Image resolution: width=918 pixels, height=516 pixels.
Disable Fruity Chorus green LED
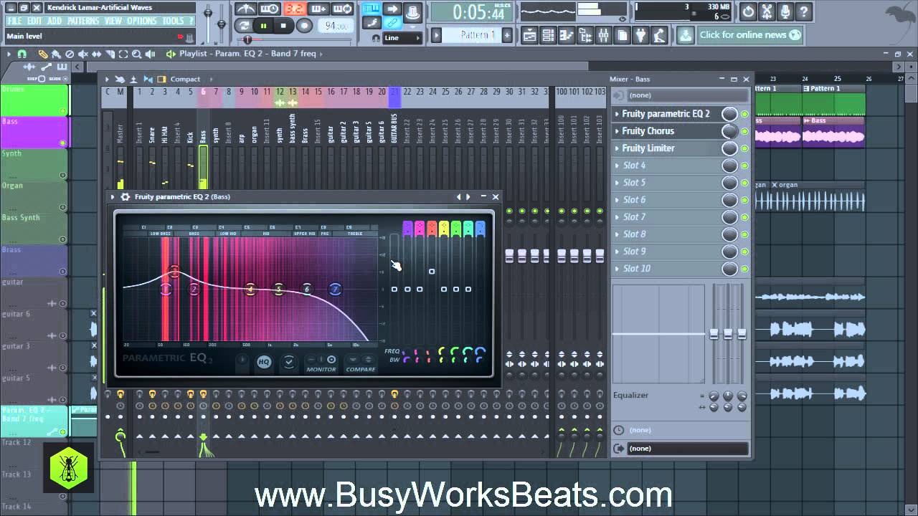tap(744, 131)
